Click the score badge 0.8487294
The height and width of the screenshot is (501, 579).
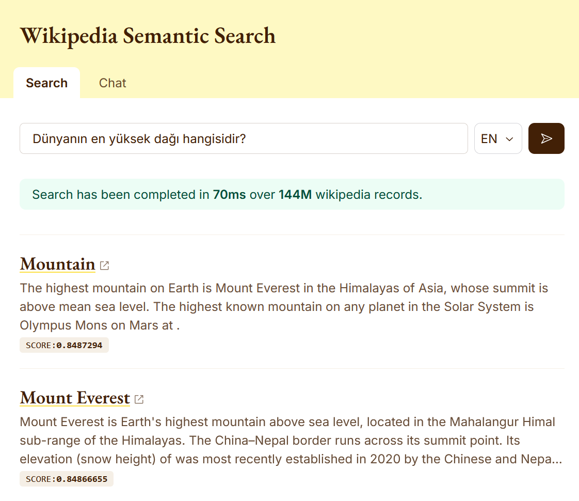click(x=64, y=345)
